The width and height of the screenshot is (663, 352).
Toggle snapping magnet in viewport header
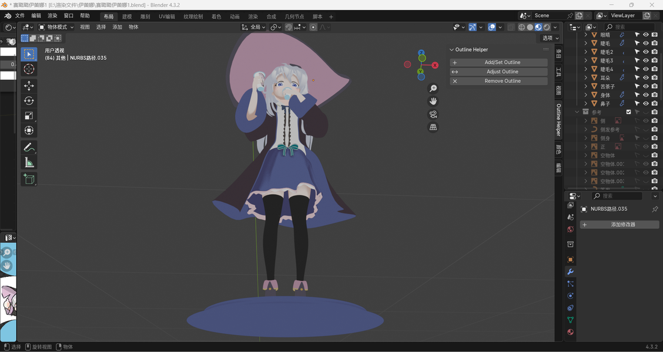289,27
